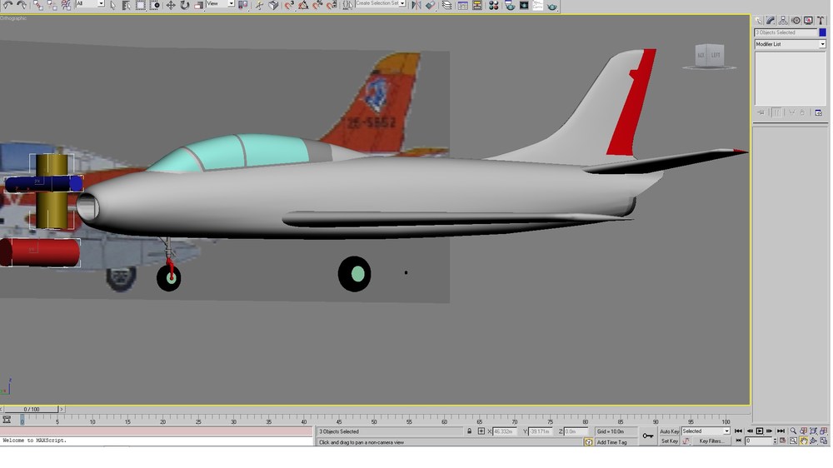Open the Selected key filter dropdown
Screen dimensions: 833x468
706,431
